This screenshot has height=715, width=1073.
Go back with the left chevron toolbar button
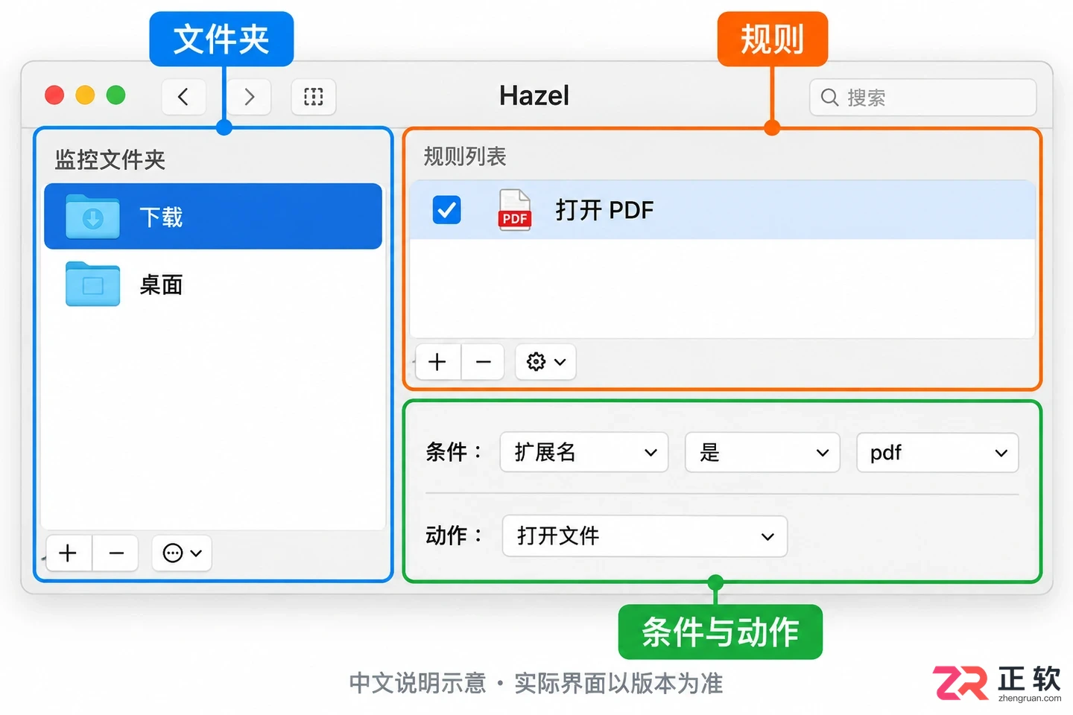click(x=183, y=97)
